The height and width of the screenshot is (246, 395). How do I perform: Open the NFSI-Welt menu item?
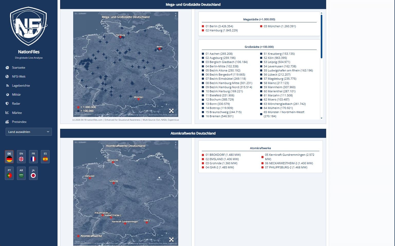point(19,77)
